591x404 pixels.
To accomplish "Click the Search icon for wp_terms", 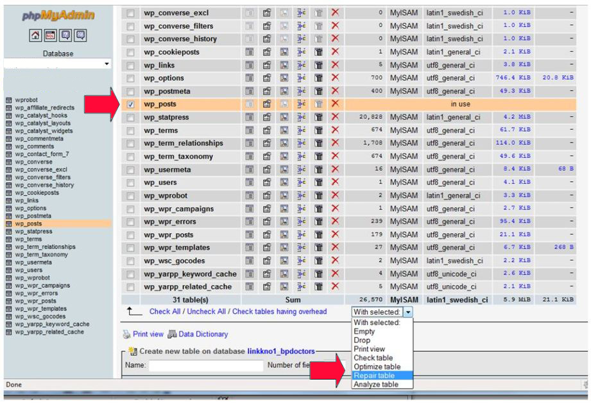I will [x=284, y=130].
